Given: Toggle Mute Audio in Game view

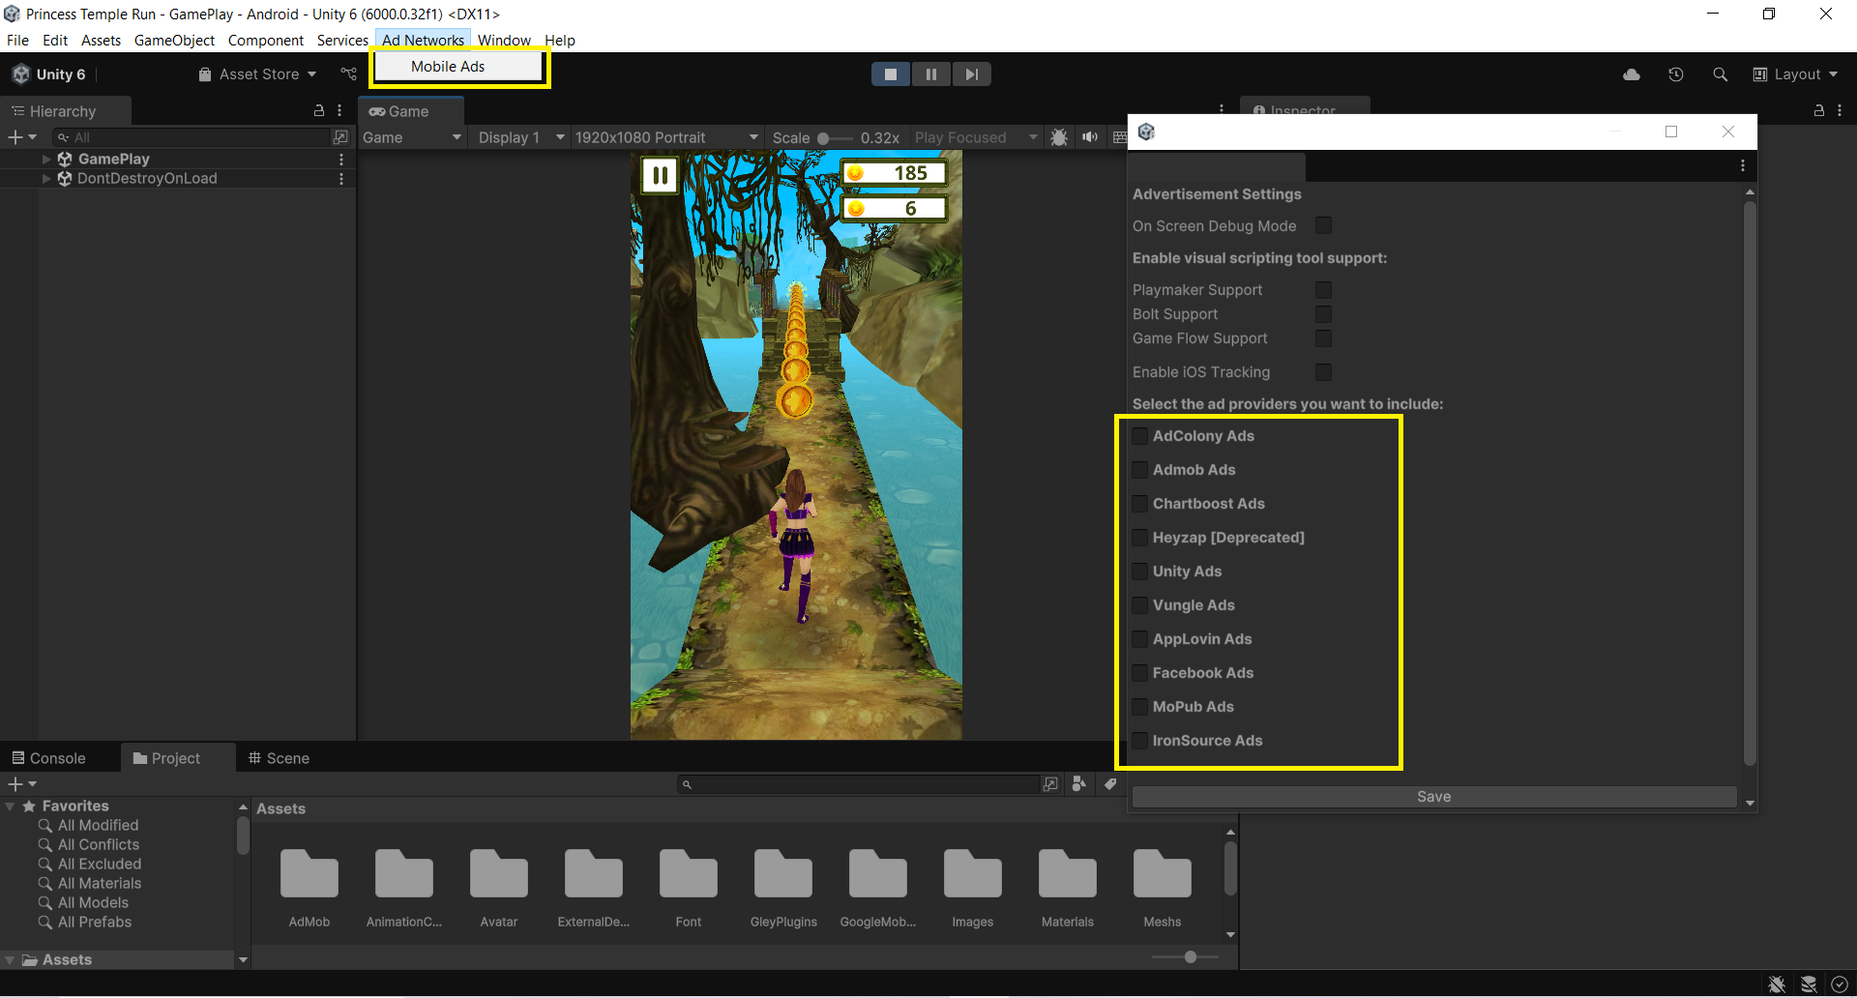Looking at the screenshot, I should pos(1090,137).
